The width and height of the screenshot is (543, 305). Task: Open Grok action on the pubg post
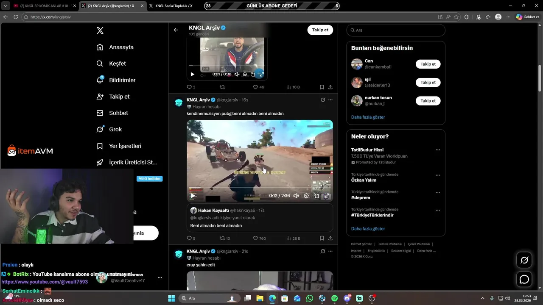(323, 100)
